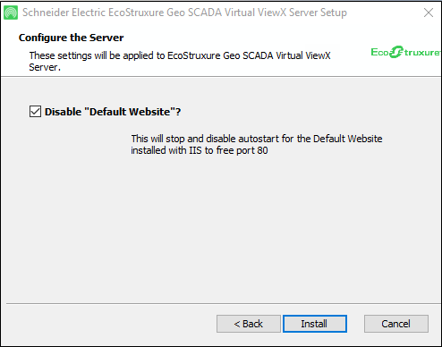Click the 'Server.' line under the subtitle
The height and width of the screenshot is (347, 442).
click(x=45, y=67)
